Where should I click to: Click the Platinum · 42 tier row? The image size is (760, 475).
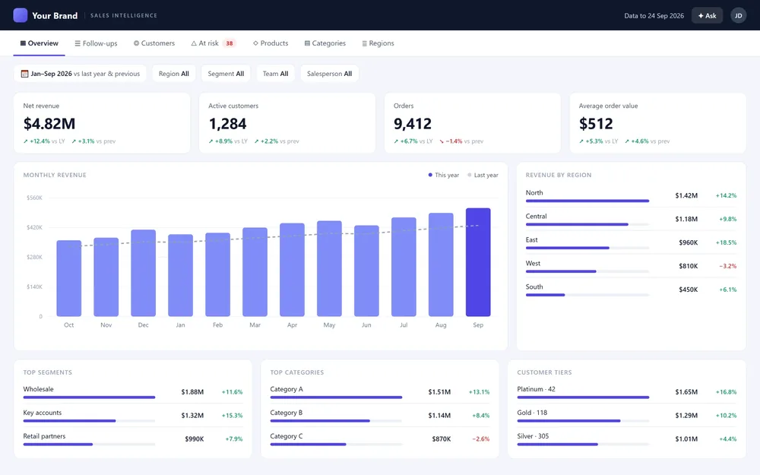(x=627, y=391)
